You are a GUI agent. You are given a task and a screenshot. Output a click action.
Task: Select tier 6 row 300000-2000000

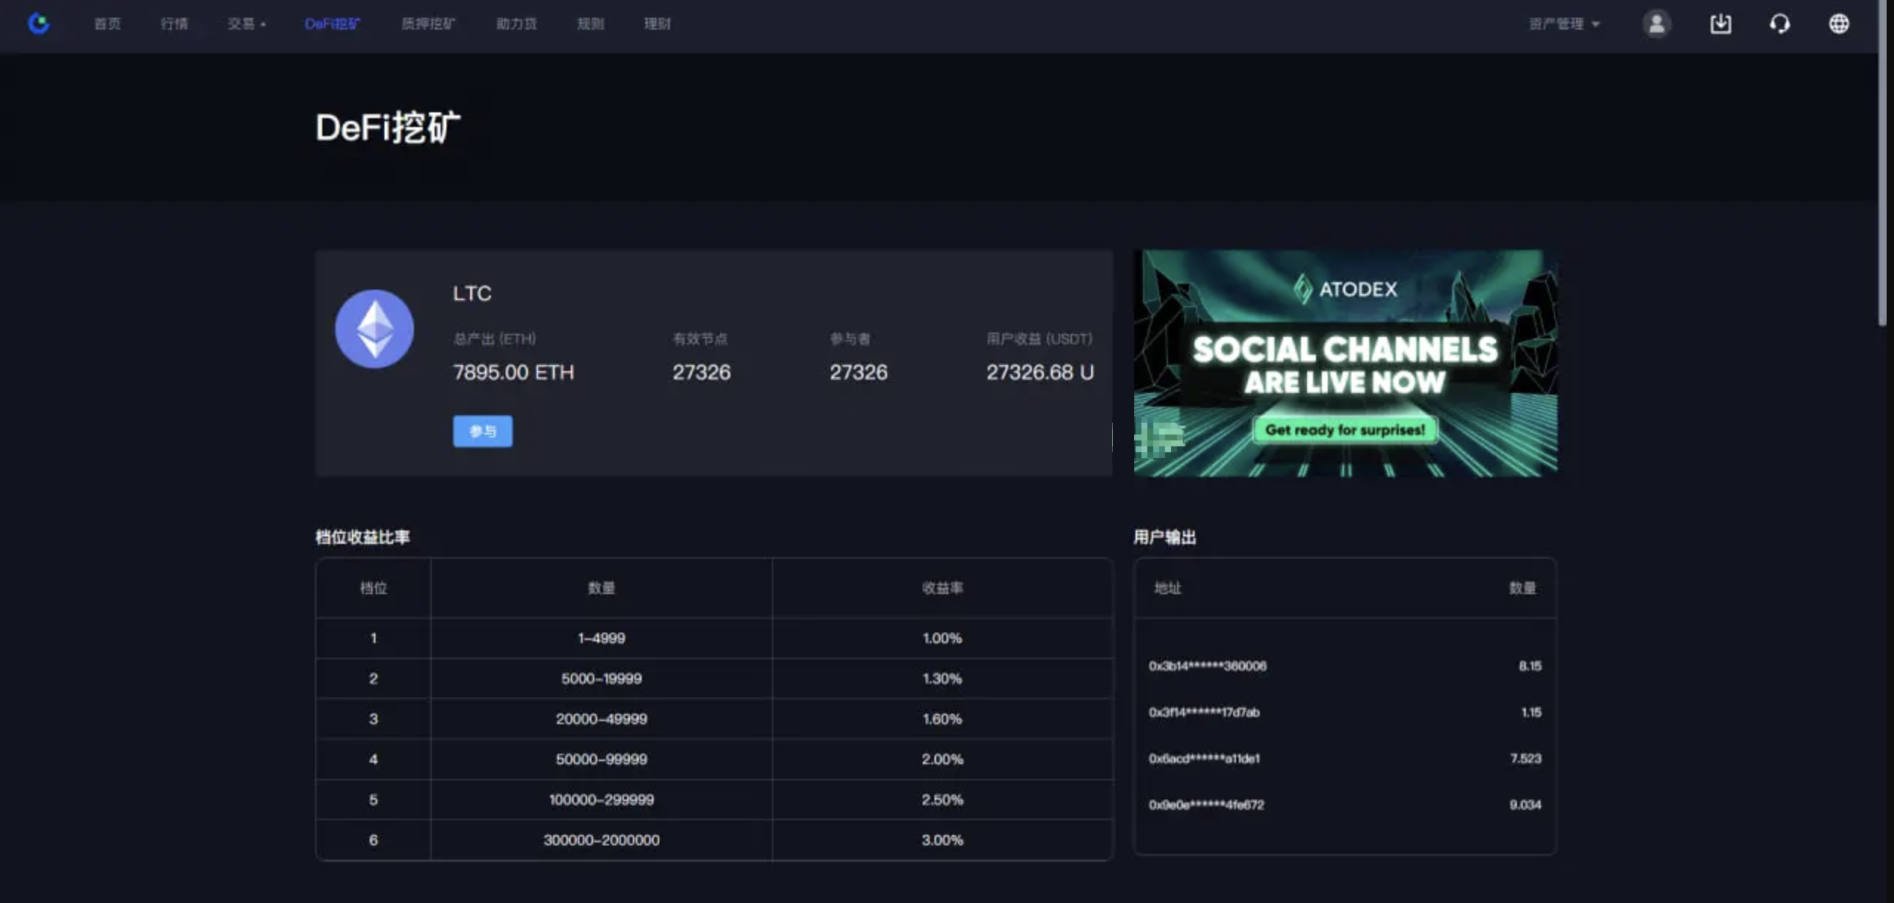601,840
